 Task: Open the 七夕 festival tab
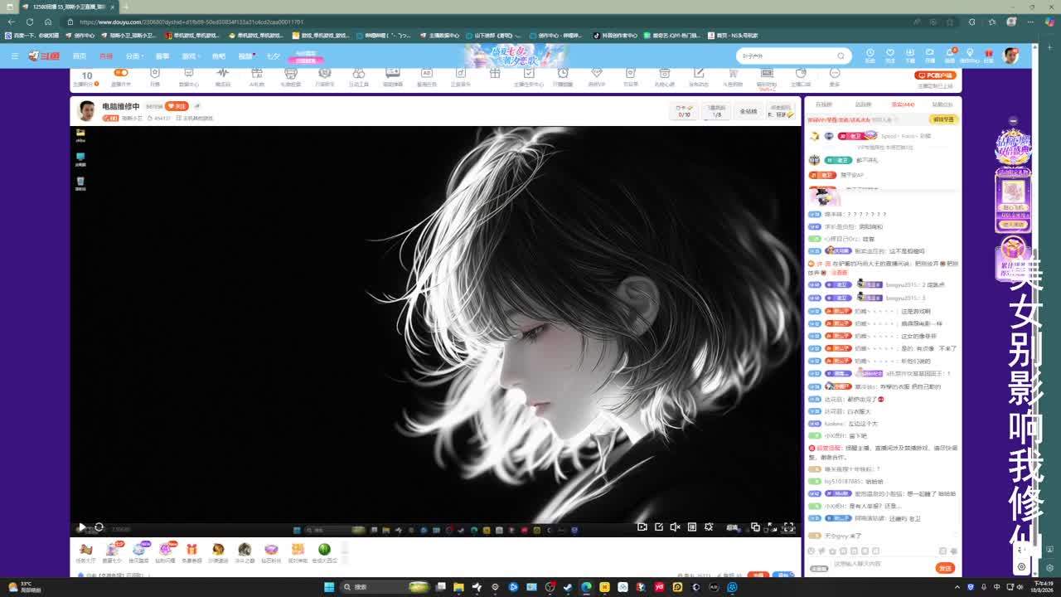click(x=274, y=56)
